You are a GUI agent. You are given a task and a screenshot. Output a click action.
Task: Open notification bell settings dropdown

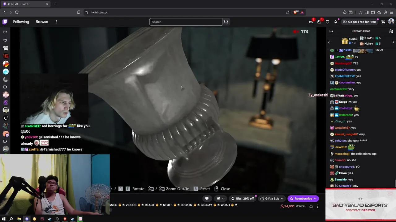point(221,199)
